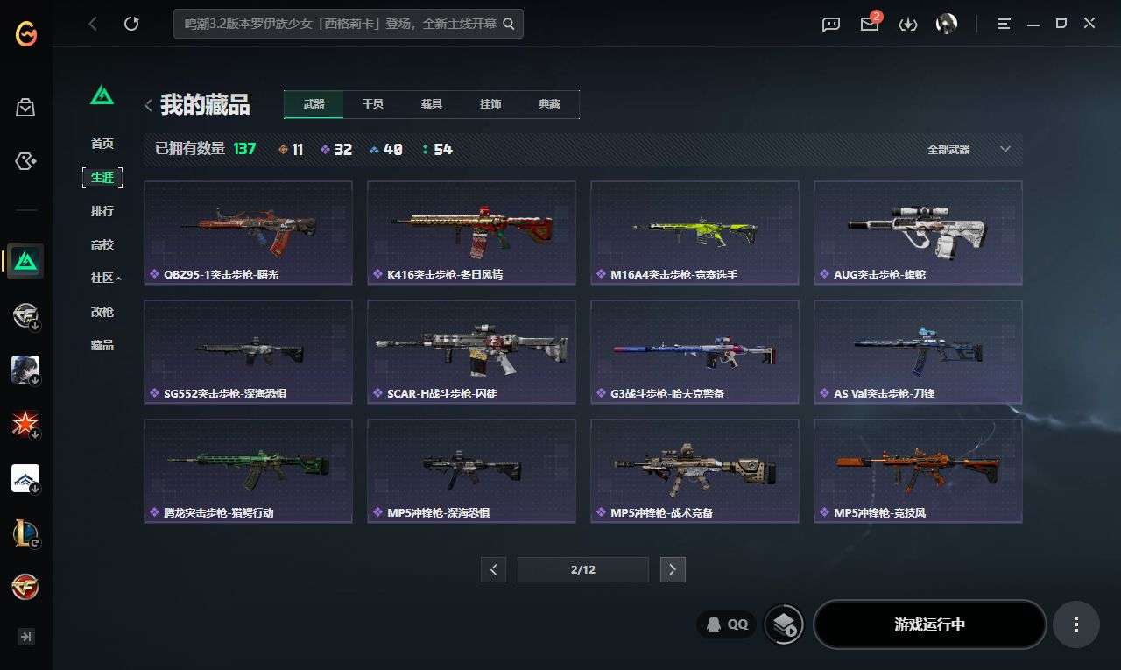Expand the 社区 sidebar menu item
The height and width of the screenshot is (670, 1121).
pyautogui.click(x=106, y=278)
